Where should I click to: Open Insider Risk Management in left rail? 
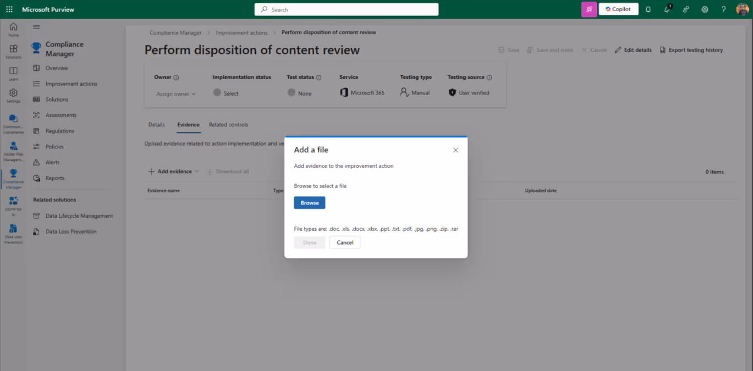pyautogui.click(x=13, y=152)
